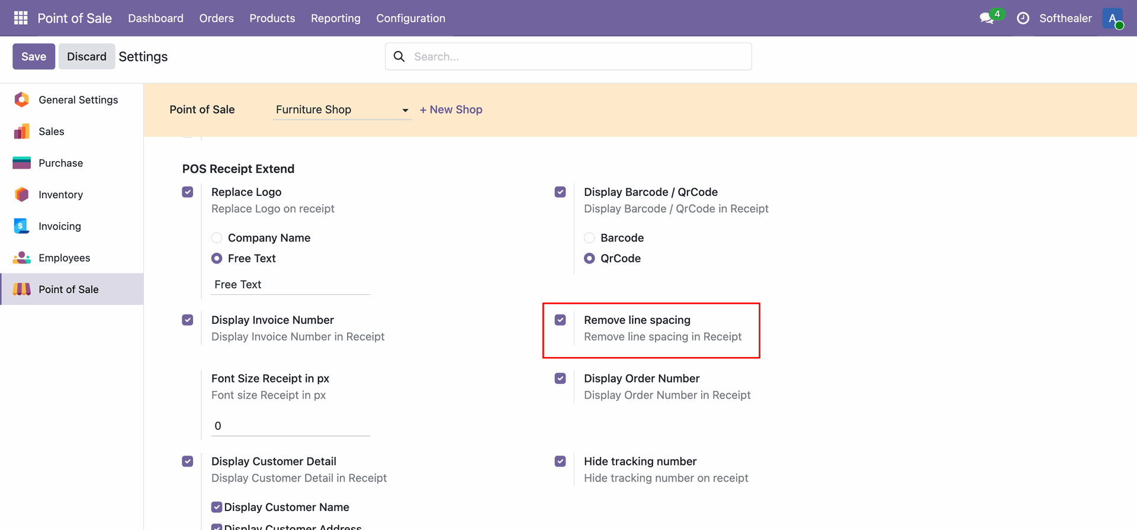
Task: Click the Softhealer company name
Action: coord(1065,18)
